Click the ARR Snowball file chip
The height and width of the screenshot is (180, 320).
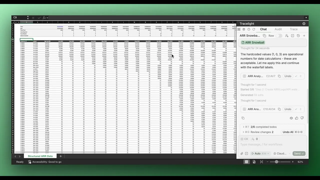click(x=253, y=42)
